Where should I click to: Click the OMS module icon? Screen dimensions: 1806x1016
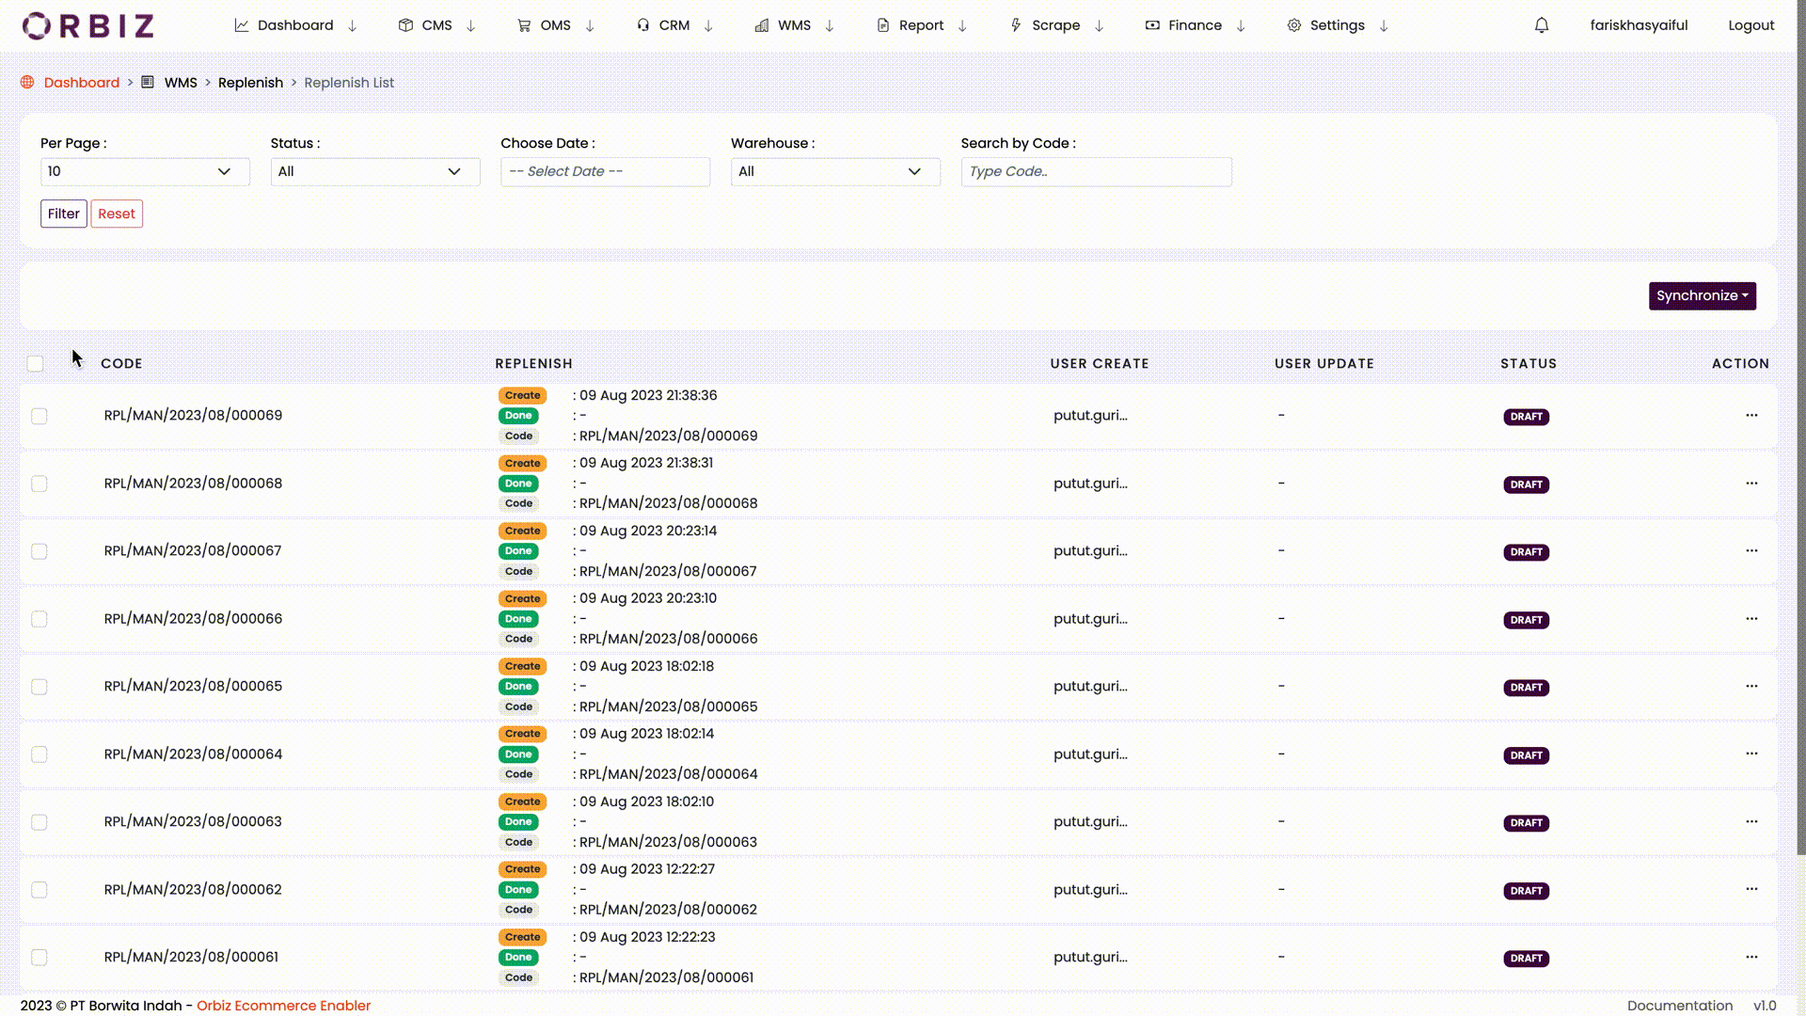point(522,24)
